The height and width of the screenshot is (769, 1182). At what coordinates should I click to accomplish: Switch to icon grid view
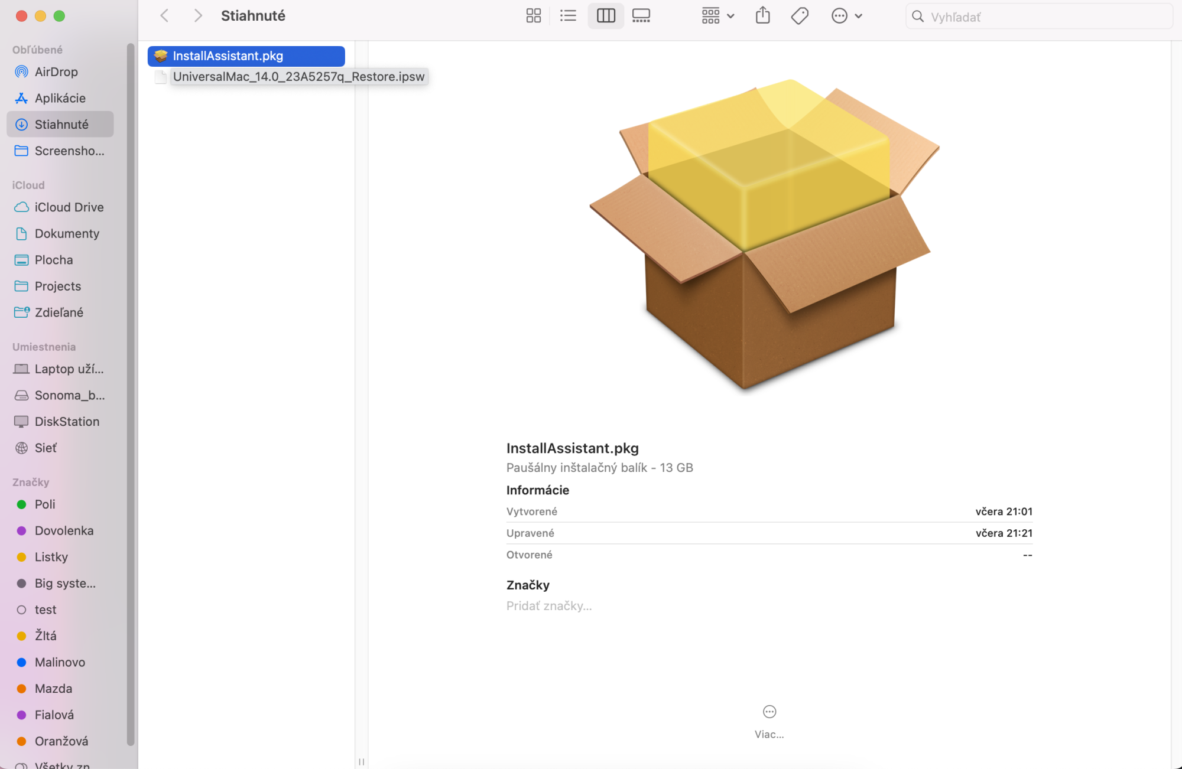point(533,16)
